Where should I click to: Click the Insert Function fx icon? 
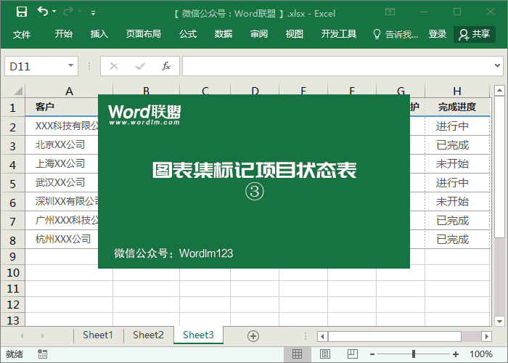166,66
